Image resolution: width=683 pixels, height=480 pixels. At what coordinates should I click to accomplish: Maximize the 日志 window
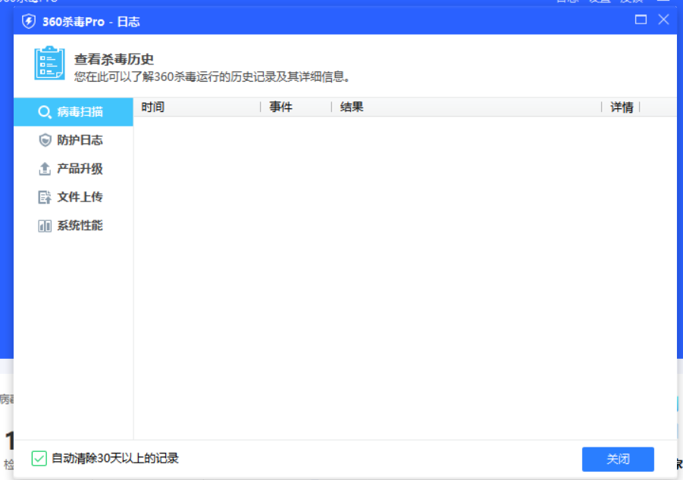tap(641, 20)
